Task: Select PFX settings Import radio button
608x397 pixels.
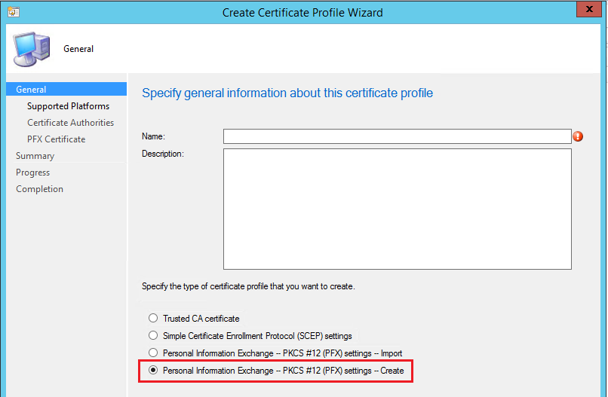Action: [153, 353]
